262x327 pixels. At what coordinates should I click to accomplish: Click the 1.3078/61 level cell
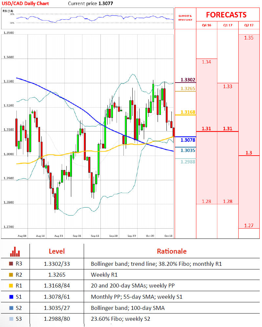click(x=57, y=297)
